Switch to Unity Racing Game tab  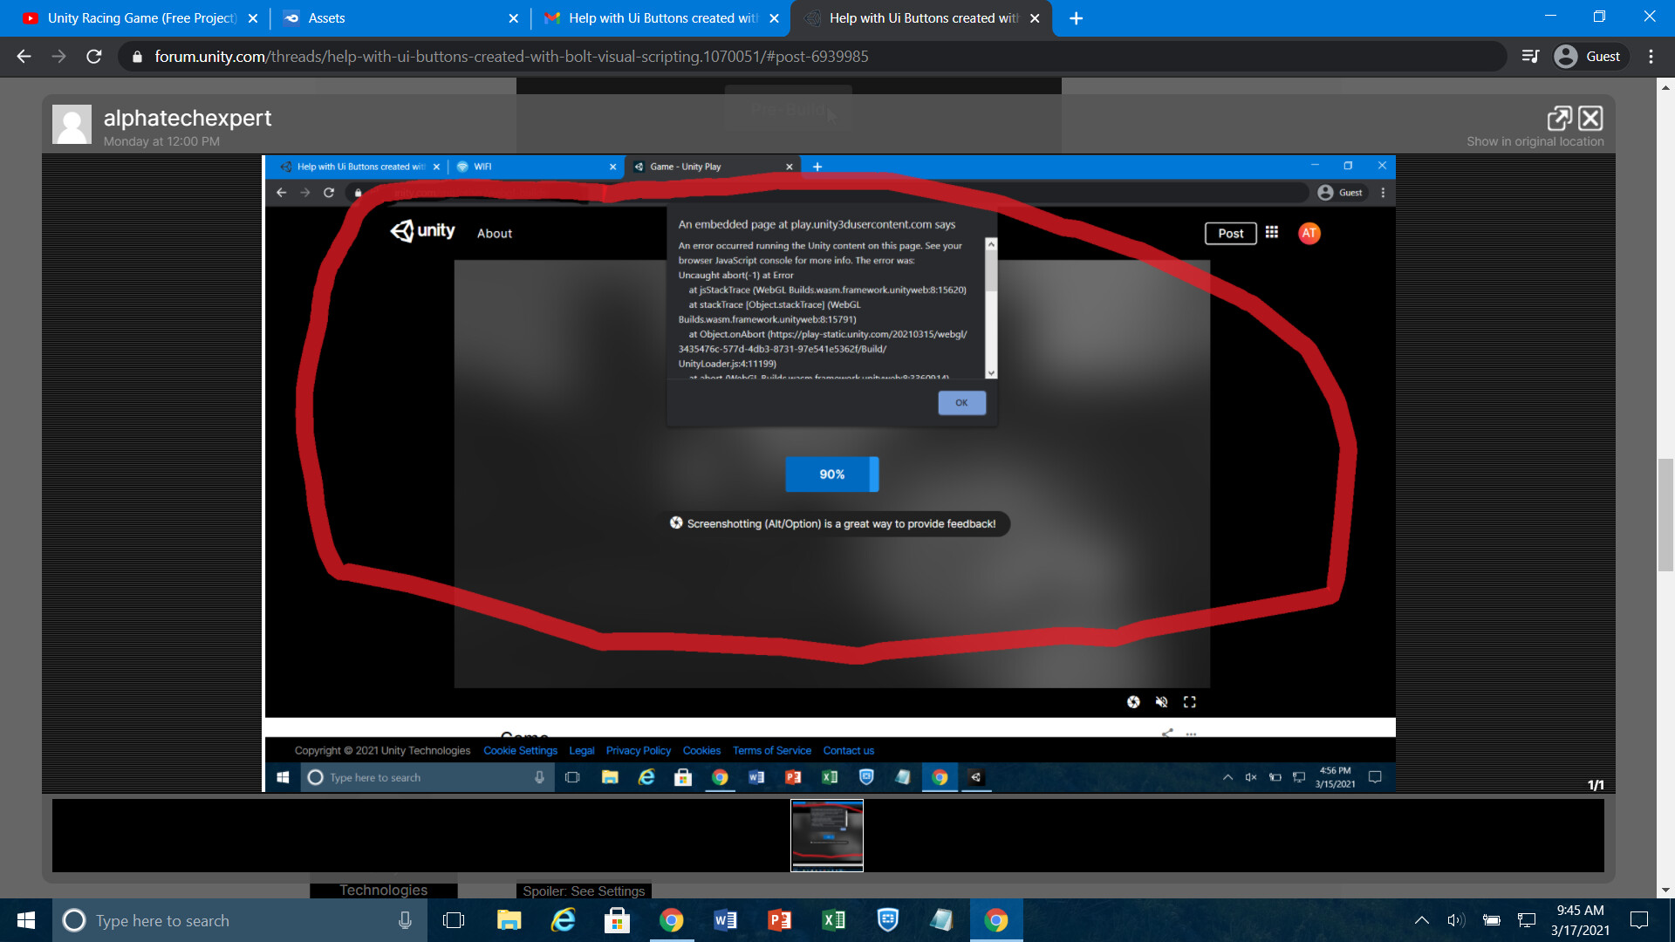[x=140, y=18]
